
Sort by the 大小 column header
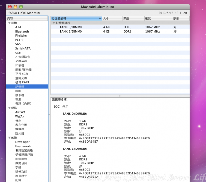coord(112,18)
